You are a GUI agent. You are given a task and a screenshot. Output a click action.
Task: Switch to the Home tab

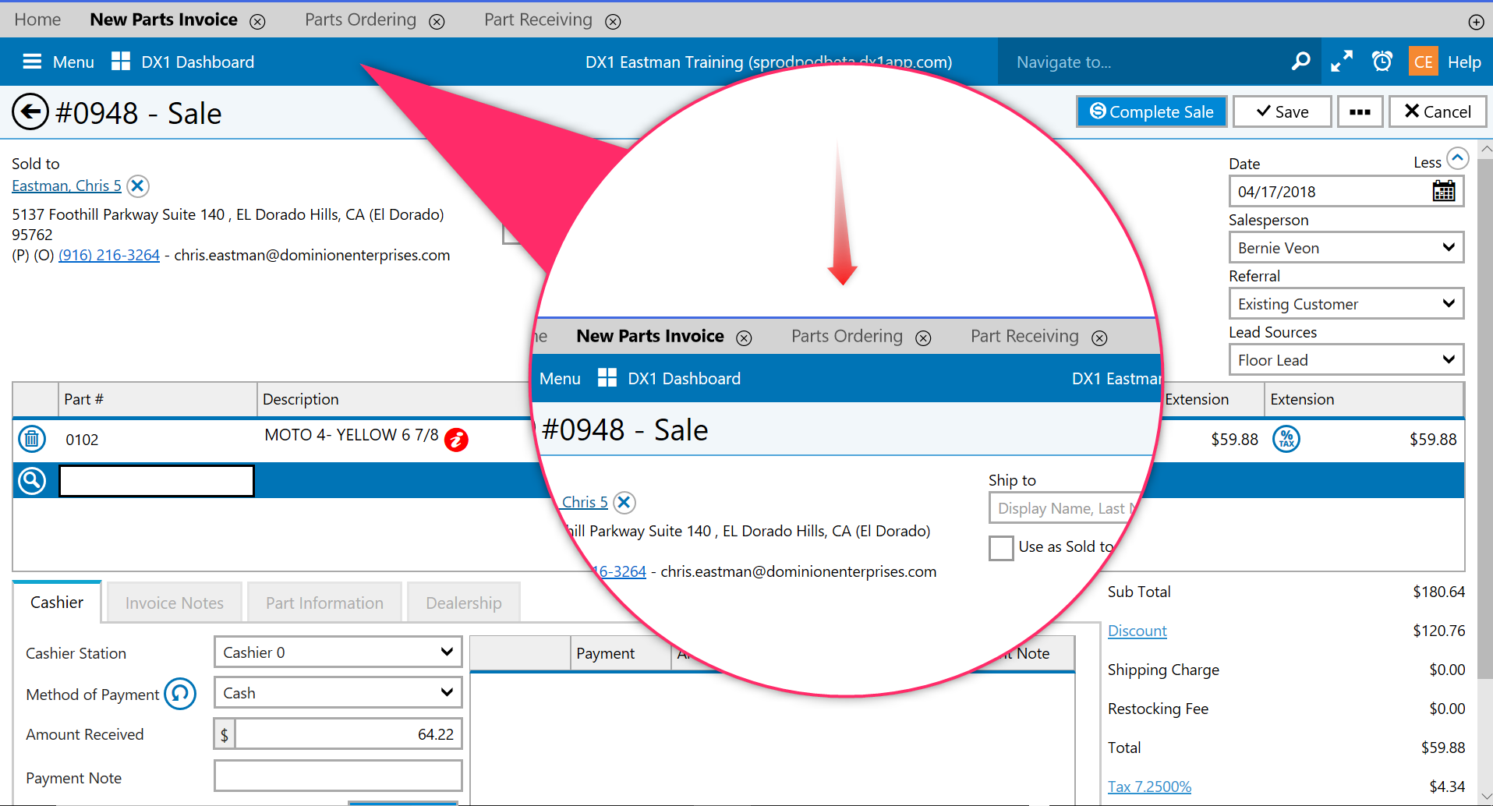(x=37, y=19)
